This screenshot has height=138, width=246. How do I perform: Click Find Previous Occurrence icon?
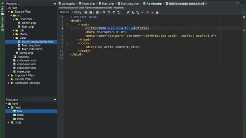coord(109,12)
